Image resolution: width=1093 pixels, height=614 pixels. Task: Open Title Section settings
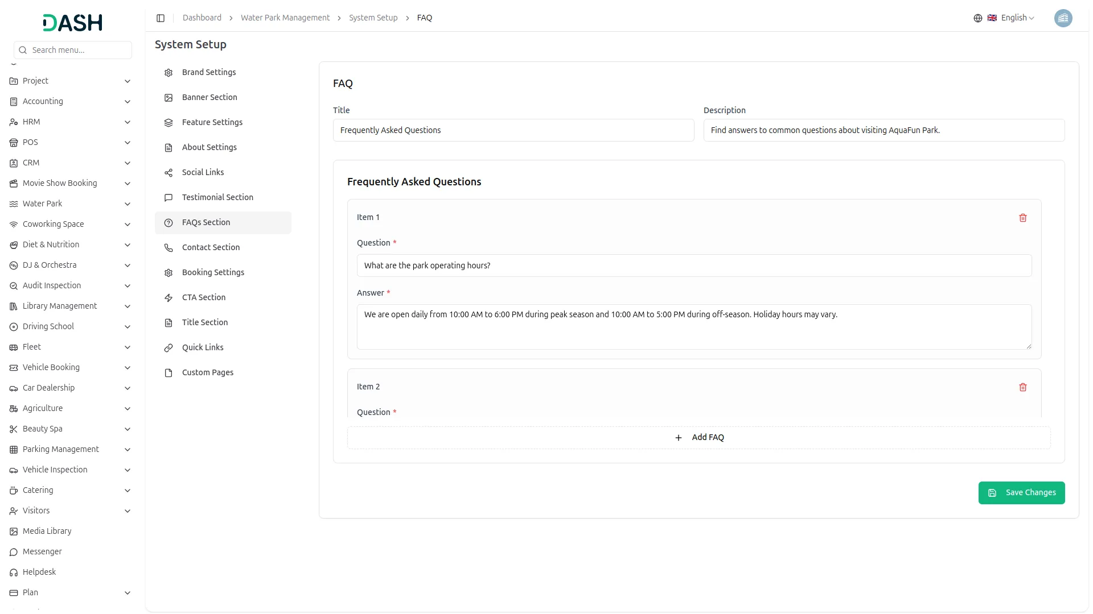pos(223,323)
